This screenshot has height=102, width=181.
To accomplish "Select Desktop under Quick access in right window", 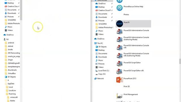I will (101, 7).
